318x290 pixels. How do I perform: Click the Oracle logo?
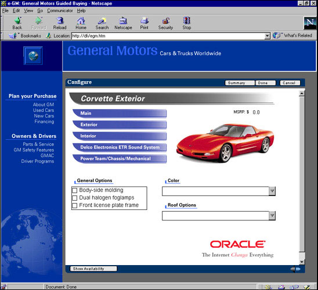coord(238,244)
